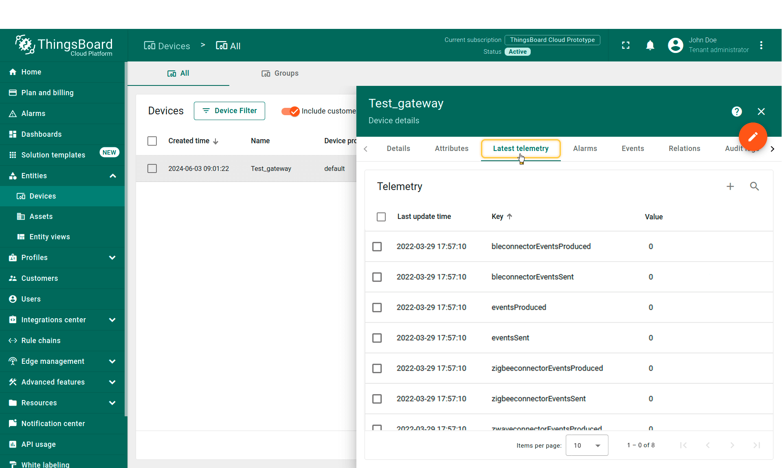Check the bleconnectorEventsProduced row checkbox
The width and height of the screenshot is (782, 468).
coord(378,246)
